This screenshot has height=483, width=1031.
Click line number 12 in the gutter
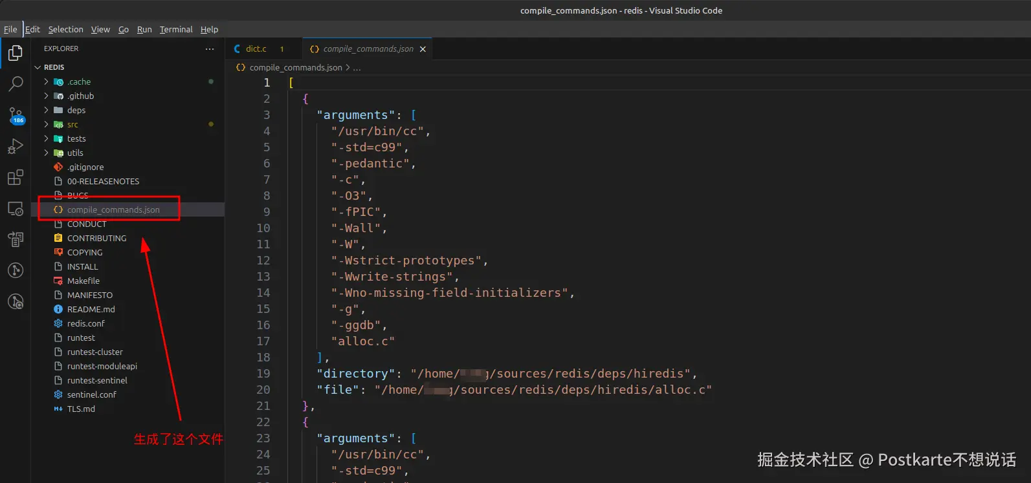tap(263, 261)
